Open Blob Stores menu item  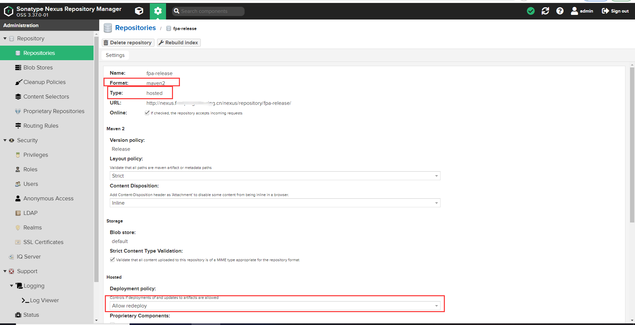tap(47, 67)
